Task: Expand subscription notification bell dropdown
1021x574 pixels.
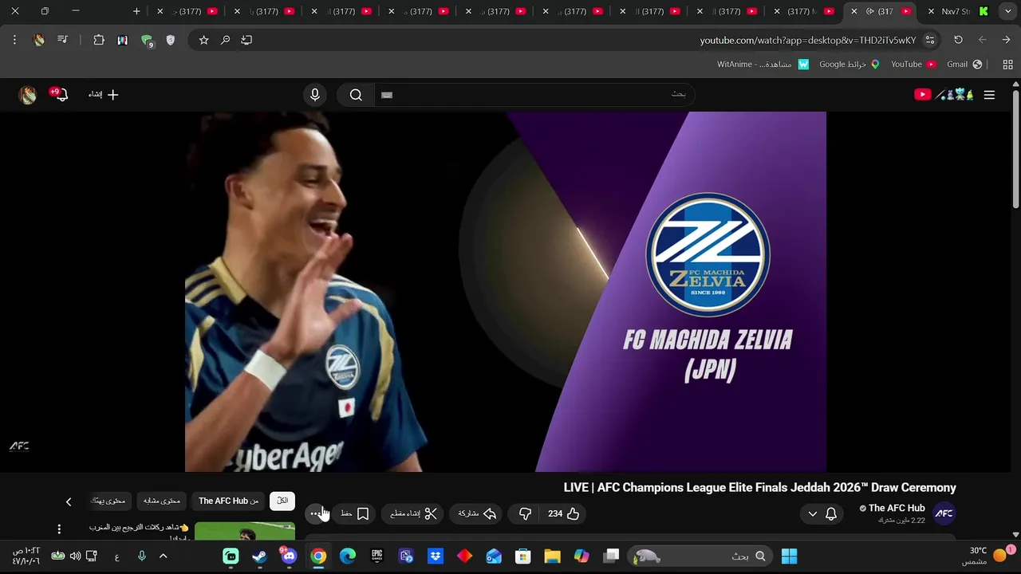Action: point(822,514)
